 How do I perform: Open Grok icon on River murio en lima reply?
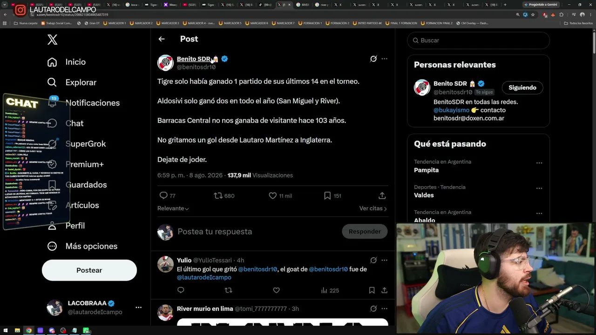(x=373, y=308)
